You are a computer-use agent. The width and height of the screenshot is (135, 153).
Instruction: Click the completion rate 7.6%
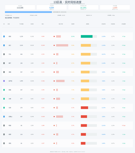tap(73, 99)
